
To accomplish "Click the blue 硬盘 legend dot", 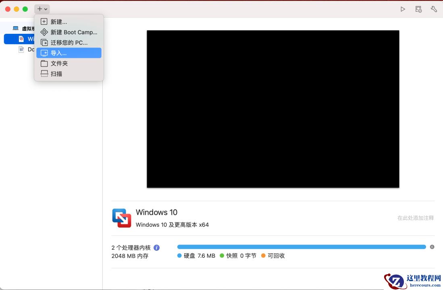I will coord(179,255).
